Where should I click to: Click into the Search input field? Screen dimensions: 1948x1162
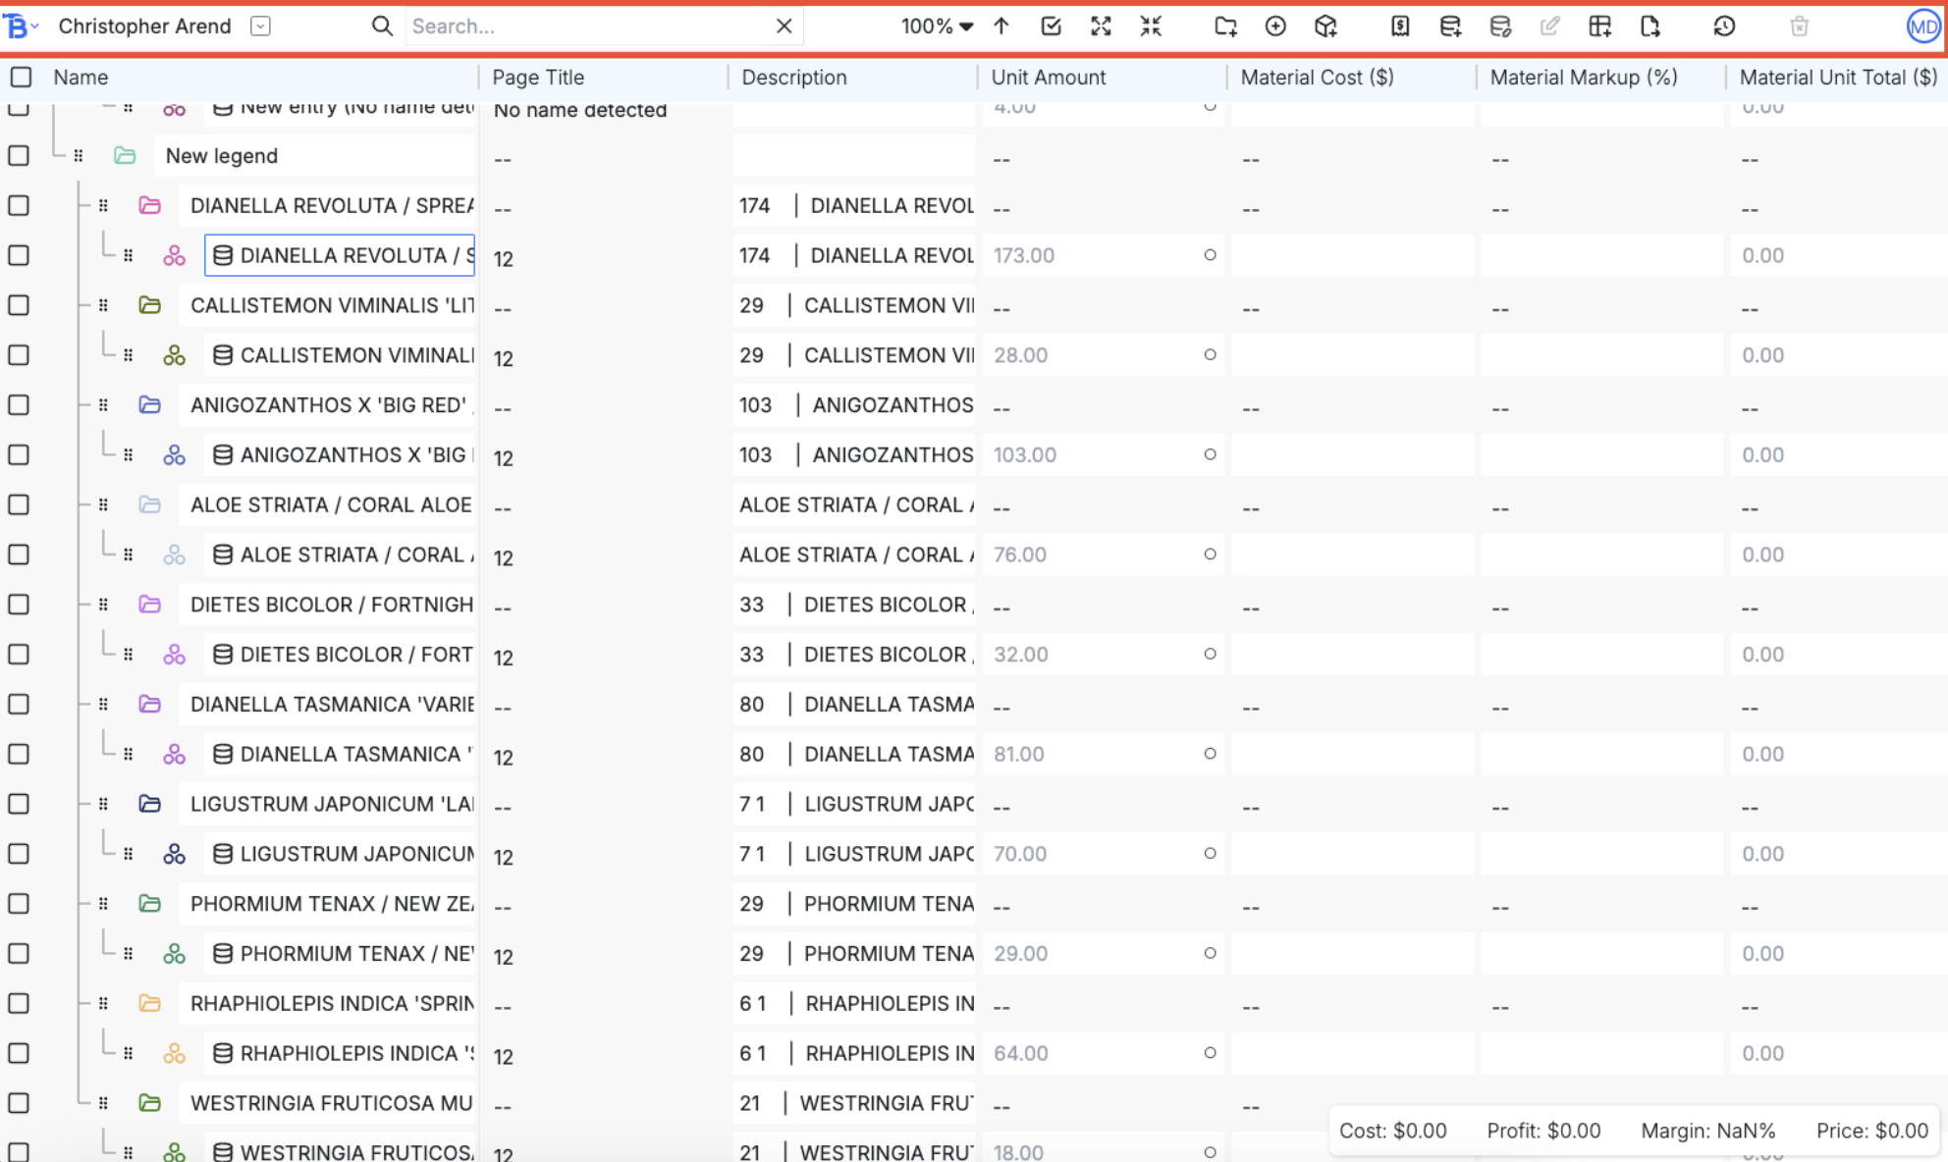tap(589, 26)
